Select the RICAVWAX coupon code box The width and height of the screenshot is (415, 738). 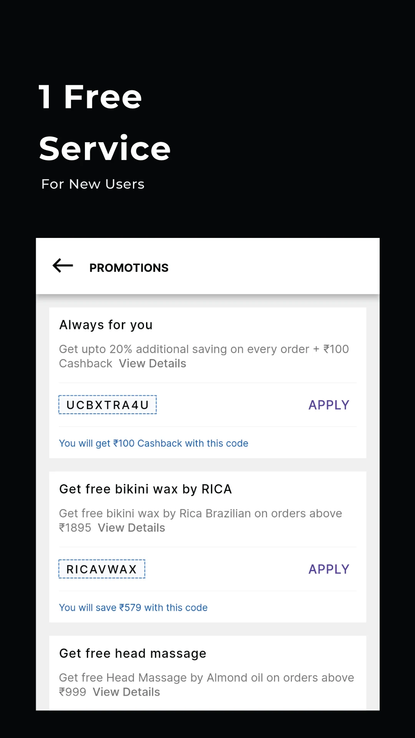pos(102,569)
